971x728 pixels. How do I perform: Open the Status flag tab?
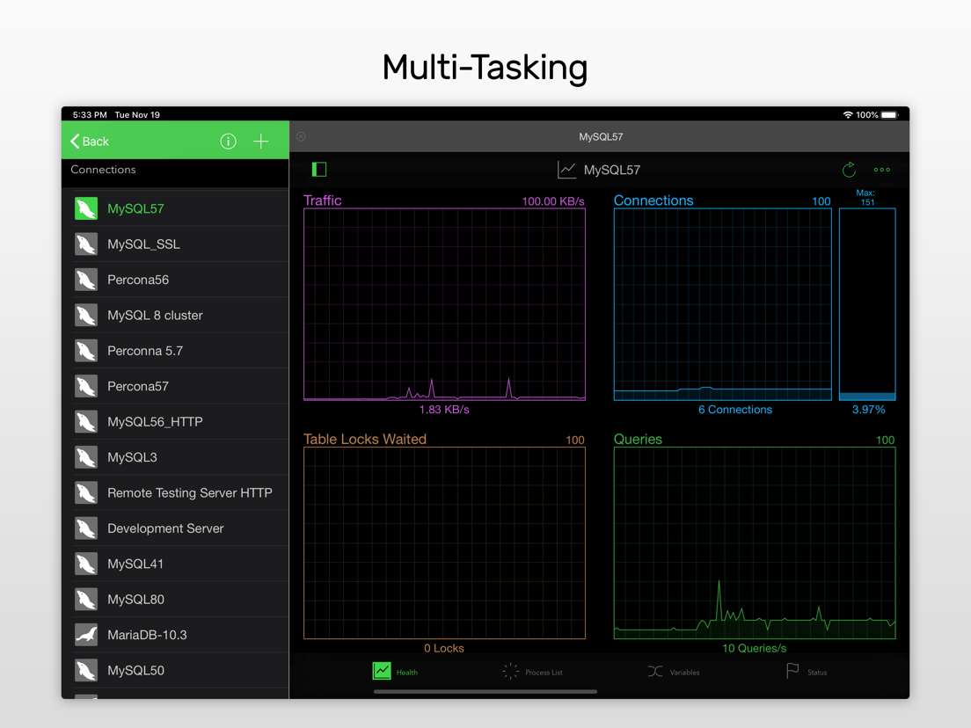point(807,671)
